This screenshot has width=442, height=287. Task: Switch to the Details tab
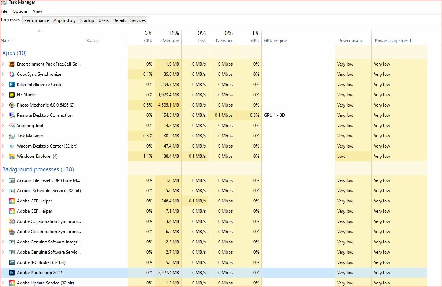click(x=119, y=20)
